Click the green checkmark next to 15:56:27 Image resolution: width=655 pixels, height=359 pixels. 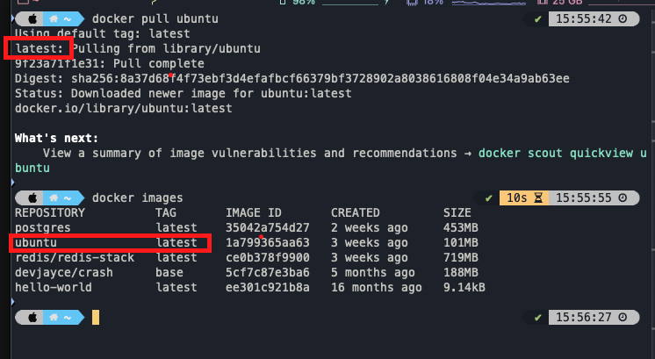pyautogui.click(x=537, y=318)
